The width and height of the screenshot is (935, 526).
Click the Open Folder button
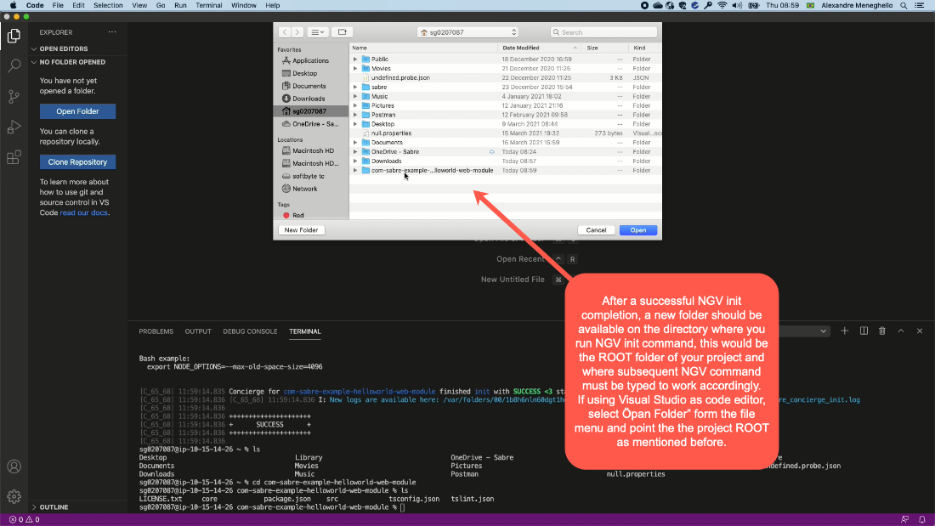click(77, 111)
